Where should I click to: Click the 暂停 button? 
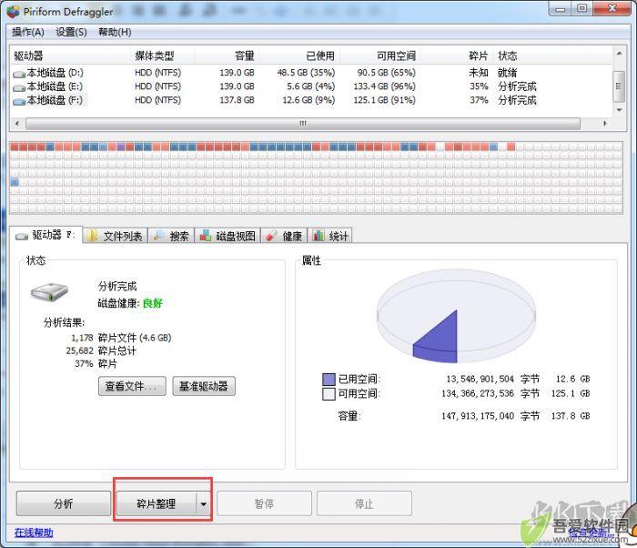[264, 503]
